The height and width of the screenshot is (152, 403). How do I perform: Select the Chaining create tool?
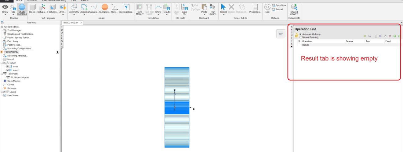coord(84,9)
